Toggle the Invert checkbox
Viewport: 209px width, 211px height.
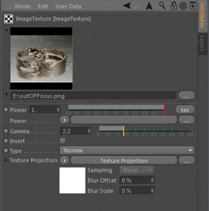pyautogui.click(x=63, y=141)
